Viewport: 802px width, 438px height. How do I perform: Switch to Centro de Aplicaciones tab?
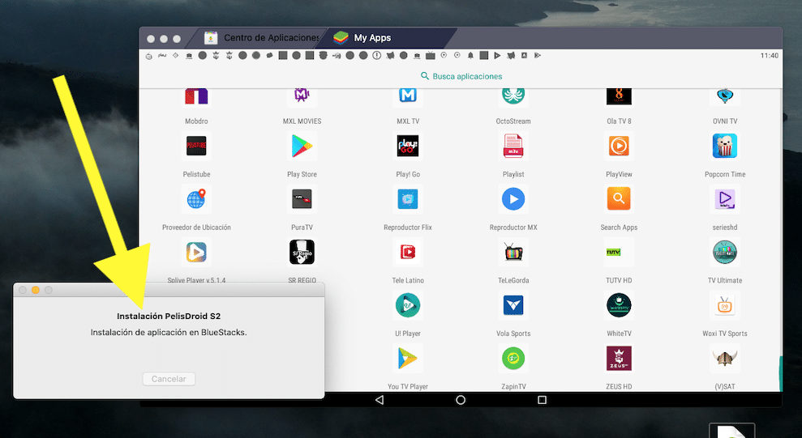[x=261, y=38]
